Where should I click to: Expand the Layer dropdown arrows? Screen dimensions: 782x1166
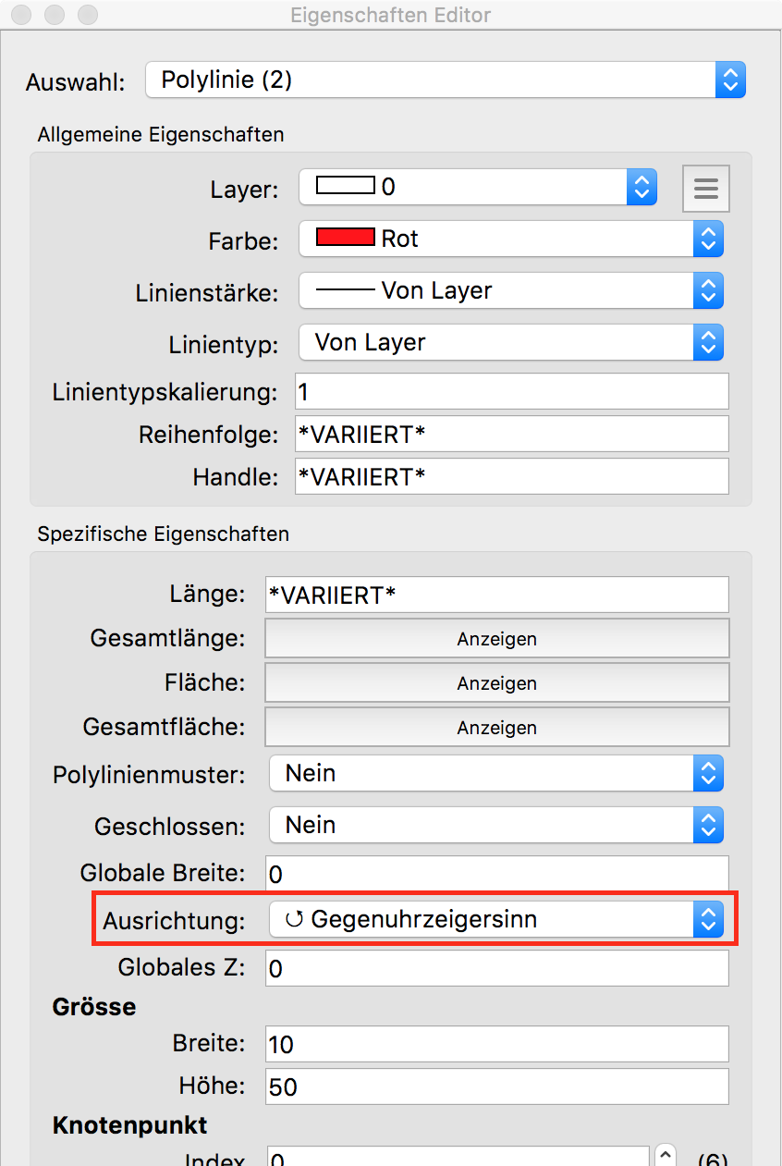641,188
